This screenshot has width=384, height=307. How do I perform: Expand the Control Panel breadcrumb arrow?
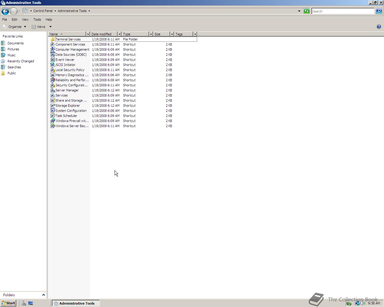[55, 11]
